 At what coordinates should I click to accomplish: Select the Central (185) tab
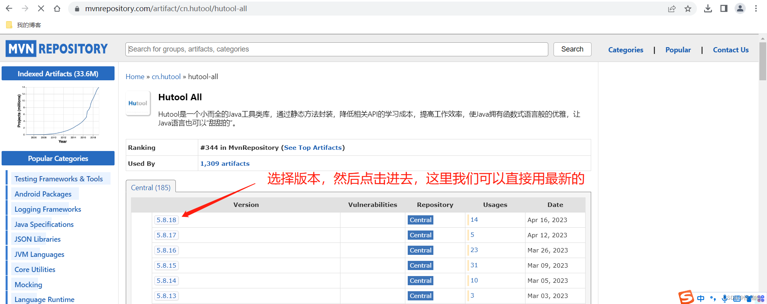coord(151,187)
